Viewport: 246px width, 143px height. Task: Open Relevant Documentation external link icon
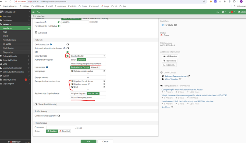tap(189, 76)
